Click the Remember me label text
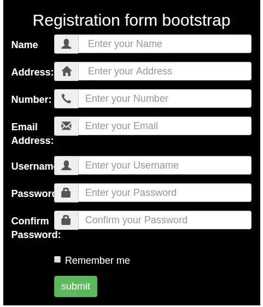Screen dimensions: 263x307 (97, 260)
